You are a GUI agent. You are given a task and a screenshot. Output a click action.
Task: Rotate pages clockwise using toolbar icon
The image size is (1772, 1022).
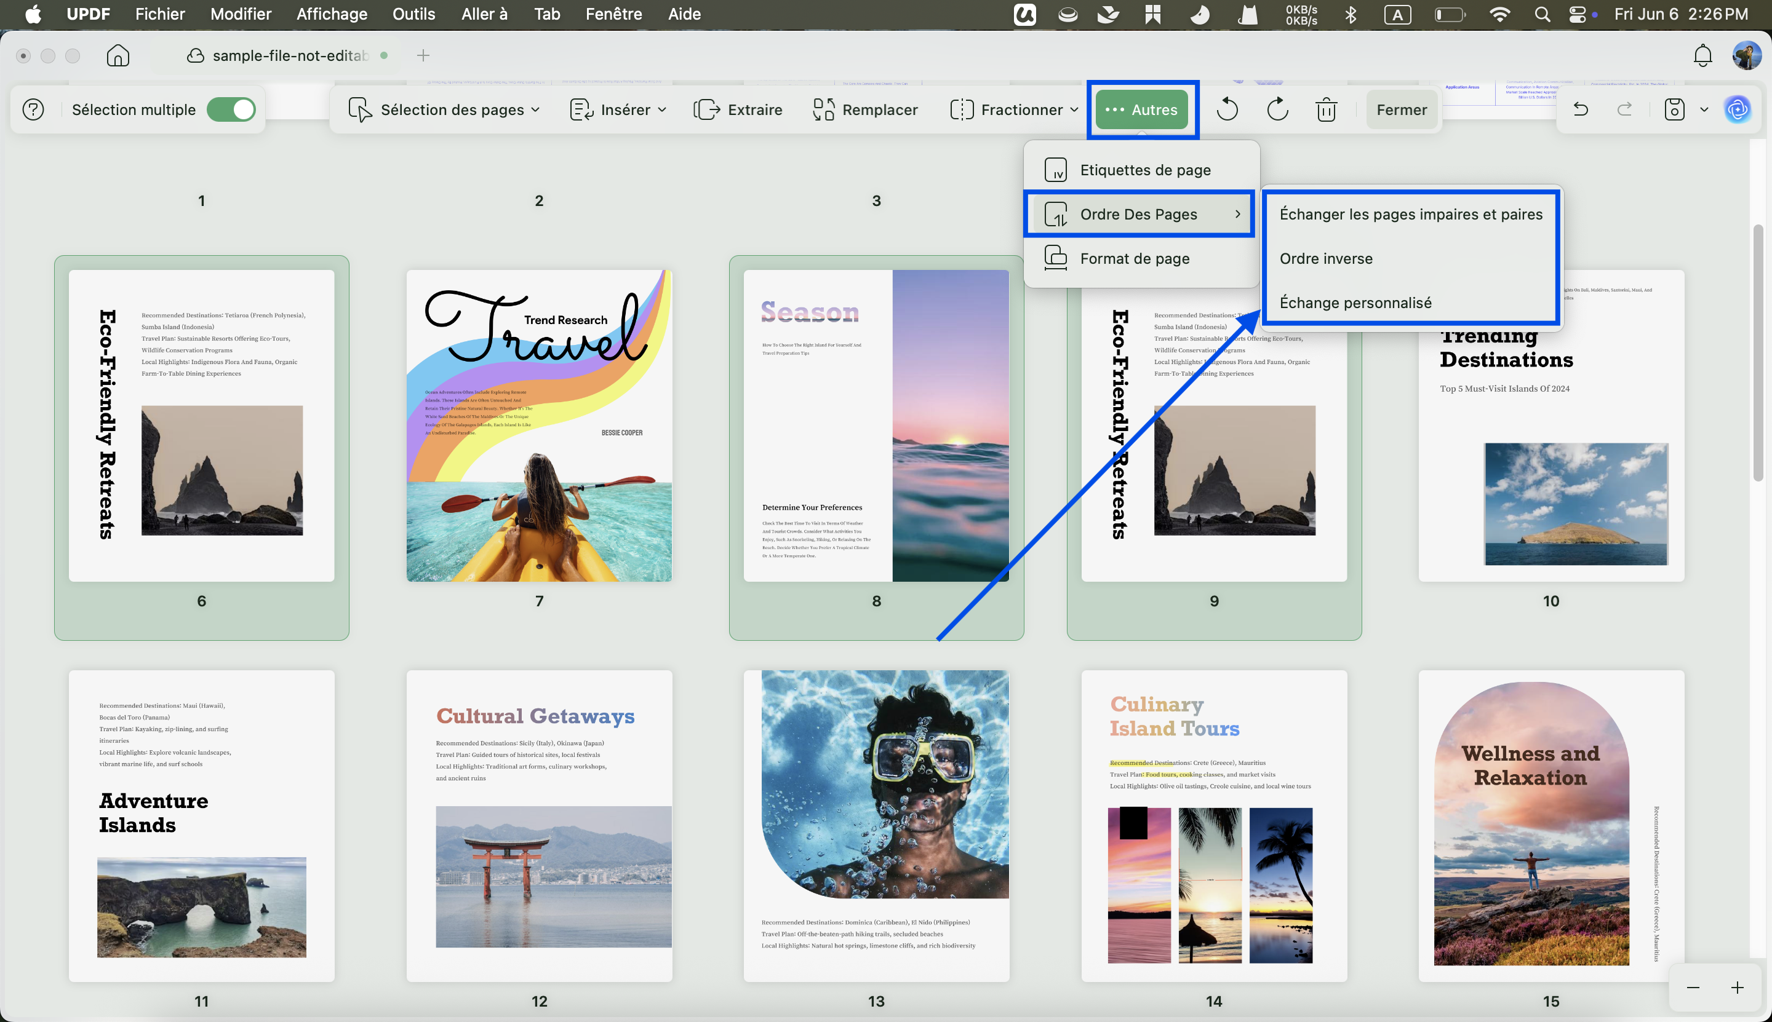click(x=1277, y=109)
